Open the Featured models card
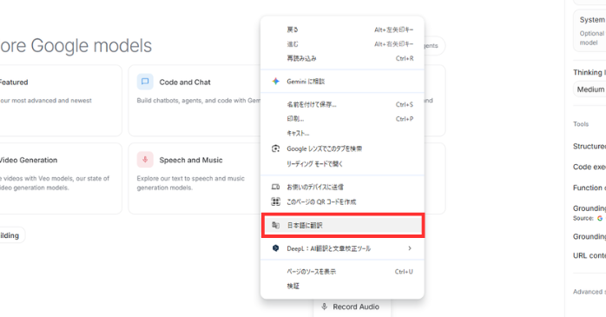 pos(61,101)
